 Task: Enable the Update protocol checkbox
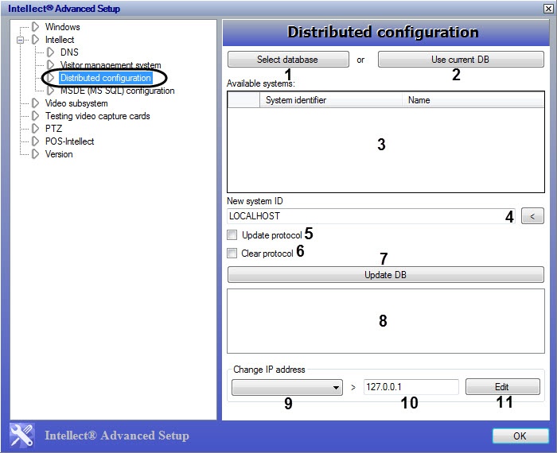[232, 234]
